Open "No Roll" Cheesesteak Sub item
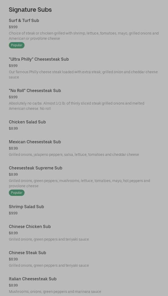 click(35, 91)
